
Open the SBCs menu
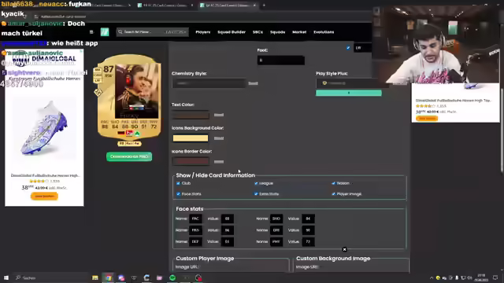[x=258, y=32]
